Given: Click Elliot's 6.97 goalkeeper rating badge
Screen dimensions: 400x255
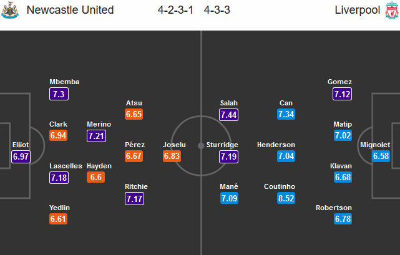Looking at the screenshot, I should pyautogui.click(x=21, y=156).
